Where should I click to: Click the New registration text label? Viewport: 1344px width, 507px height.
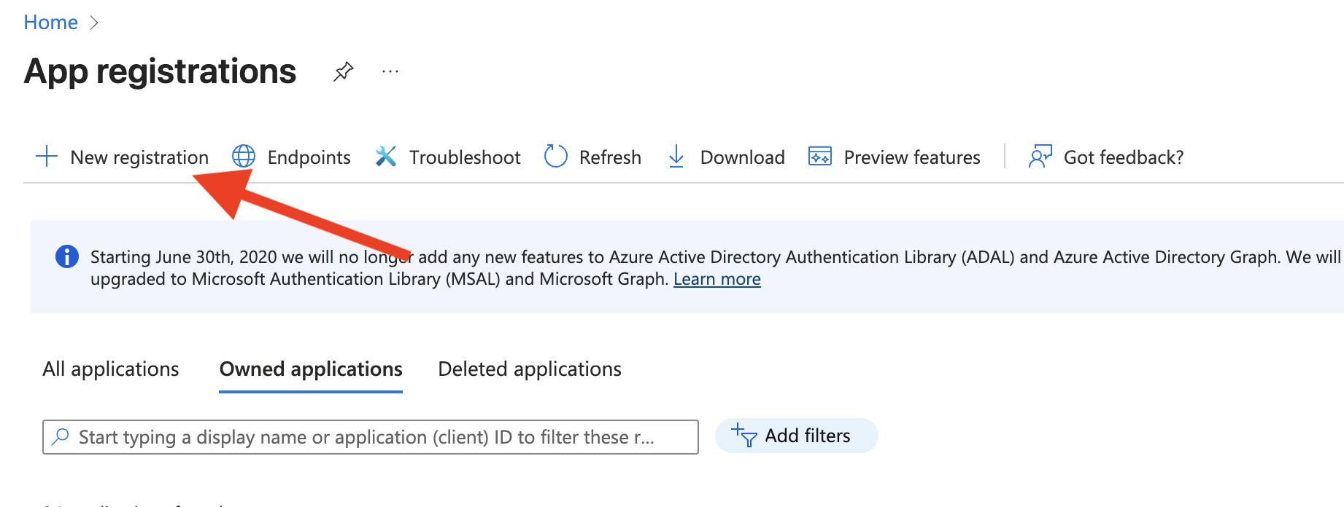point(139,157)
